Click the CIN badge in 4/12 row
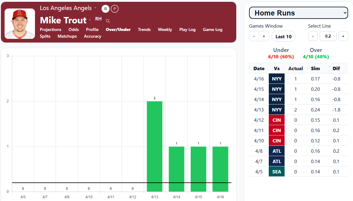This screenshot has width=353, height=201. pos(277,120)
